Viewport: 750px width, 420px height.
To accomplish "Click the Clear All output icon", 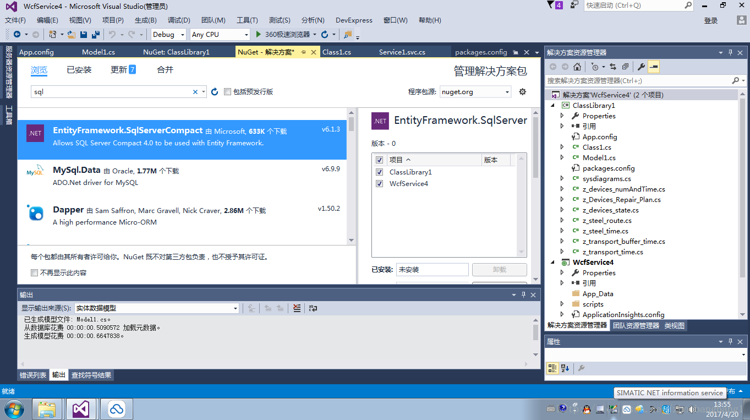I will pos(297,308).
